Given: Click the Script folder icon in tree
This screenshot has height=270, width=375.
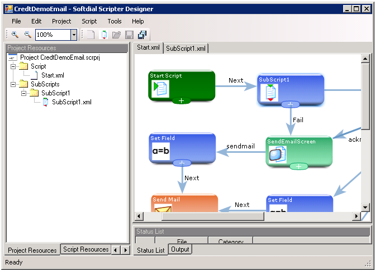Looking at the screenshot, I should pos(23,66).
